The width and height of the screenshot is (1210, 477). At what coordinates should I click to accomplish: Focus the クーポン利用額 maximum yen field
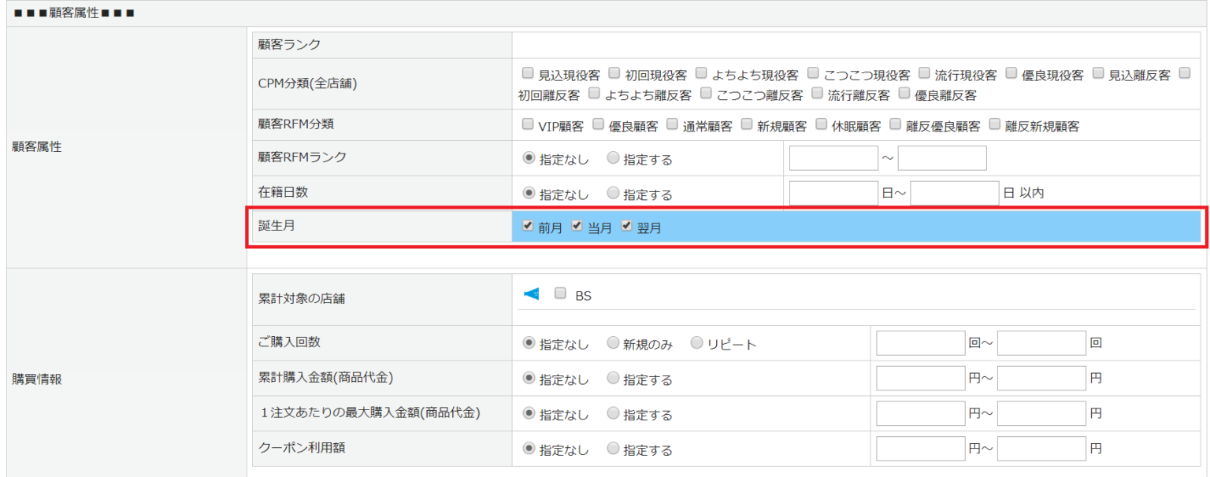click(x=1041, y=449)
